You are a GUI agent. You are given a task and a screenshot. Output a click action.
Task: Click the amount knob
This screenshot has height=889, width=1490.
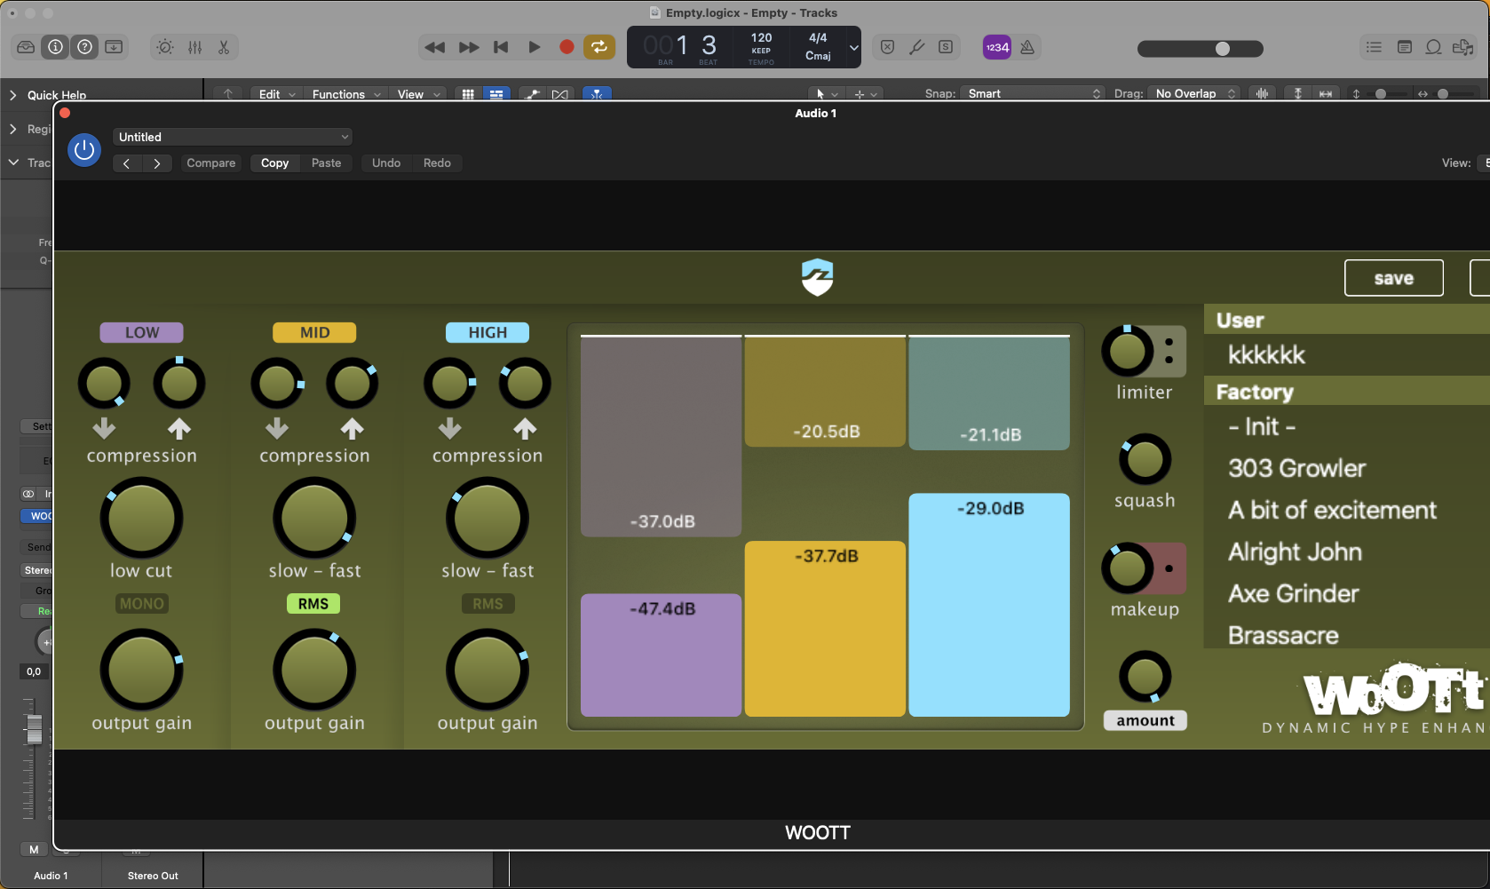click(x=1145, y=678)
